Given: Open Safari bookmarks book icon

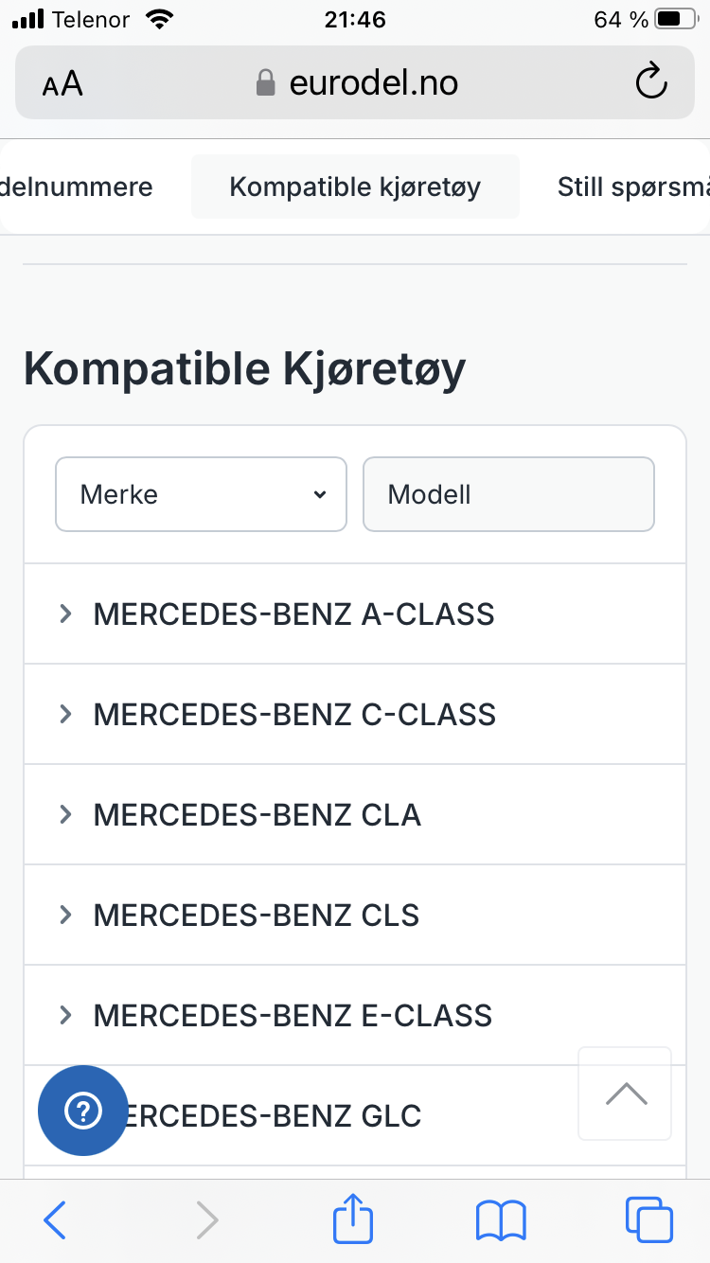Looking at the screenshot, I should pyautogui.click(x=501, y=1219).
